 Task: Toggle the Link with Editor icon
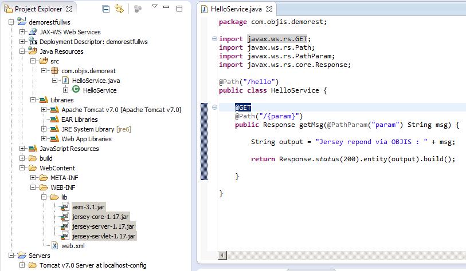[x=119, y=9]
